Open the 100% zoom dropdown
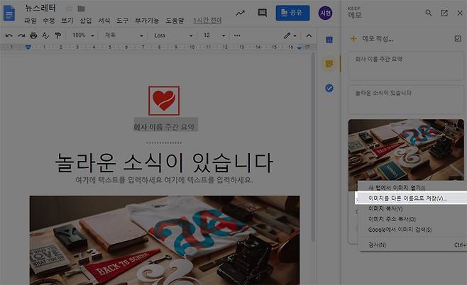This screenshot has width=467, height=285. 83,35
